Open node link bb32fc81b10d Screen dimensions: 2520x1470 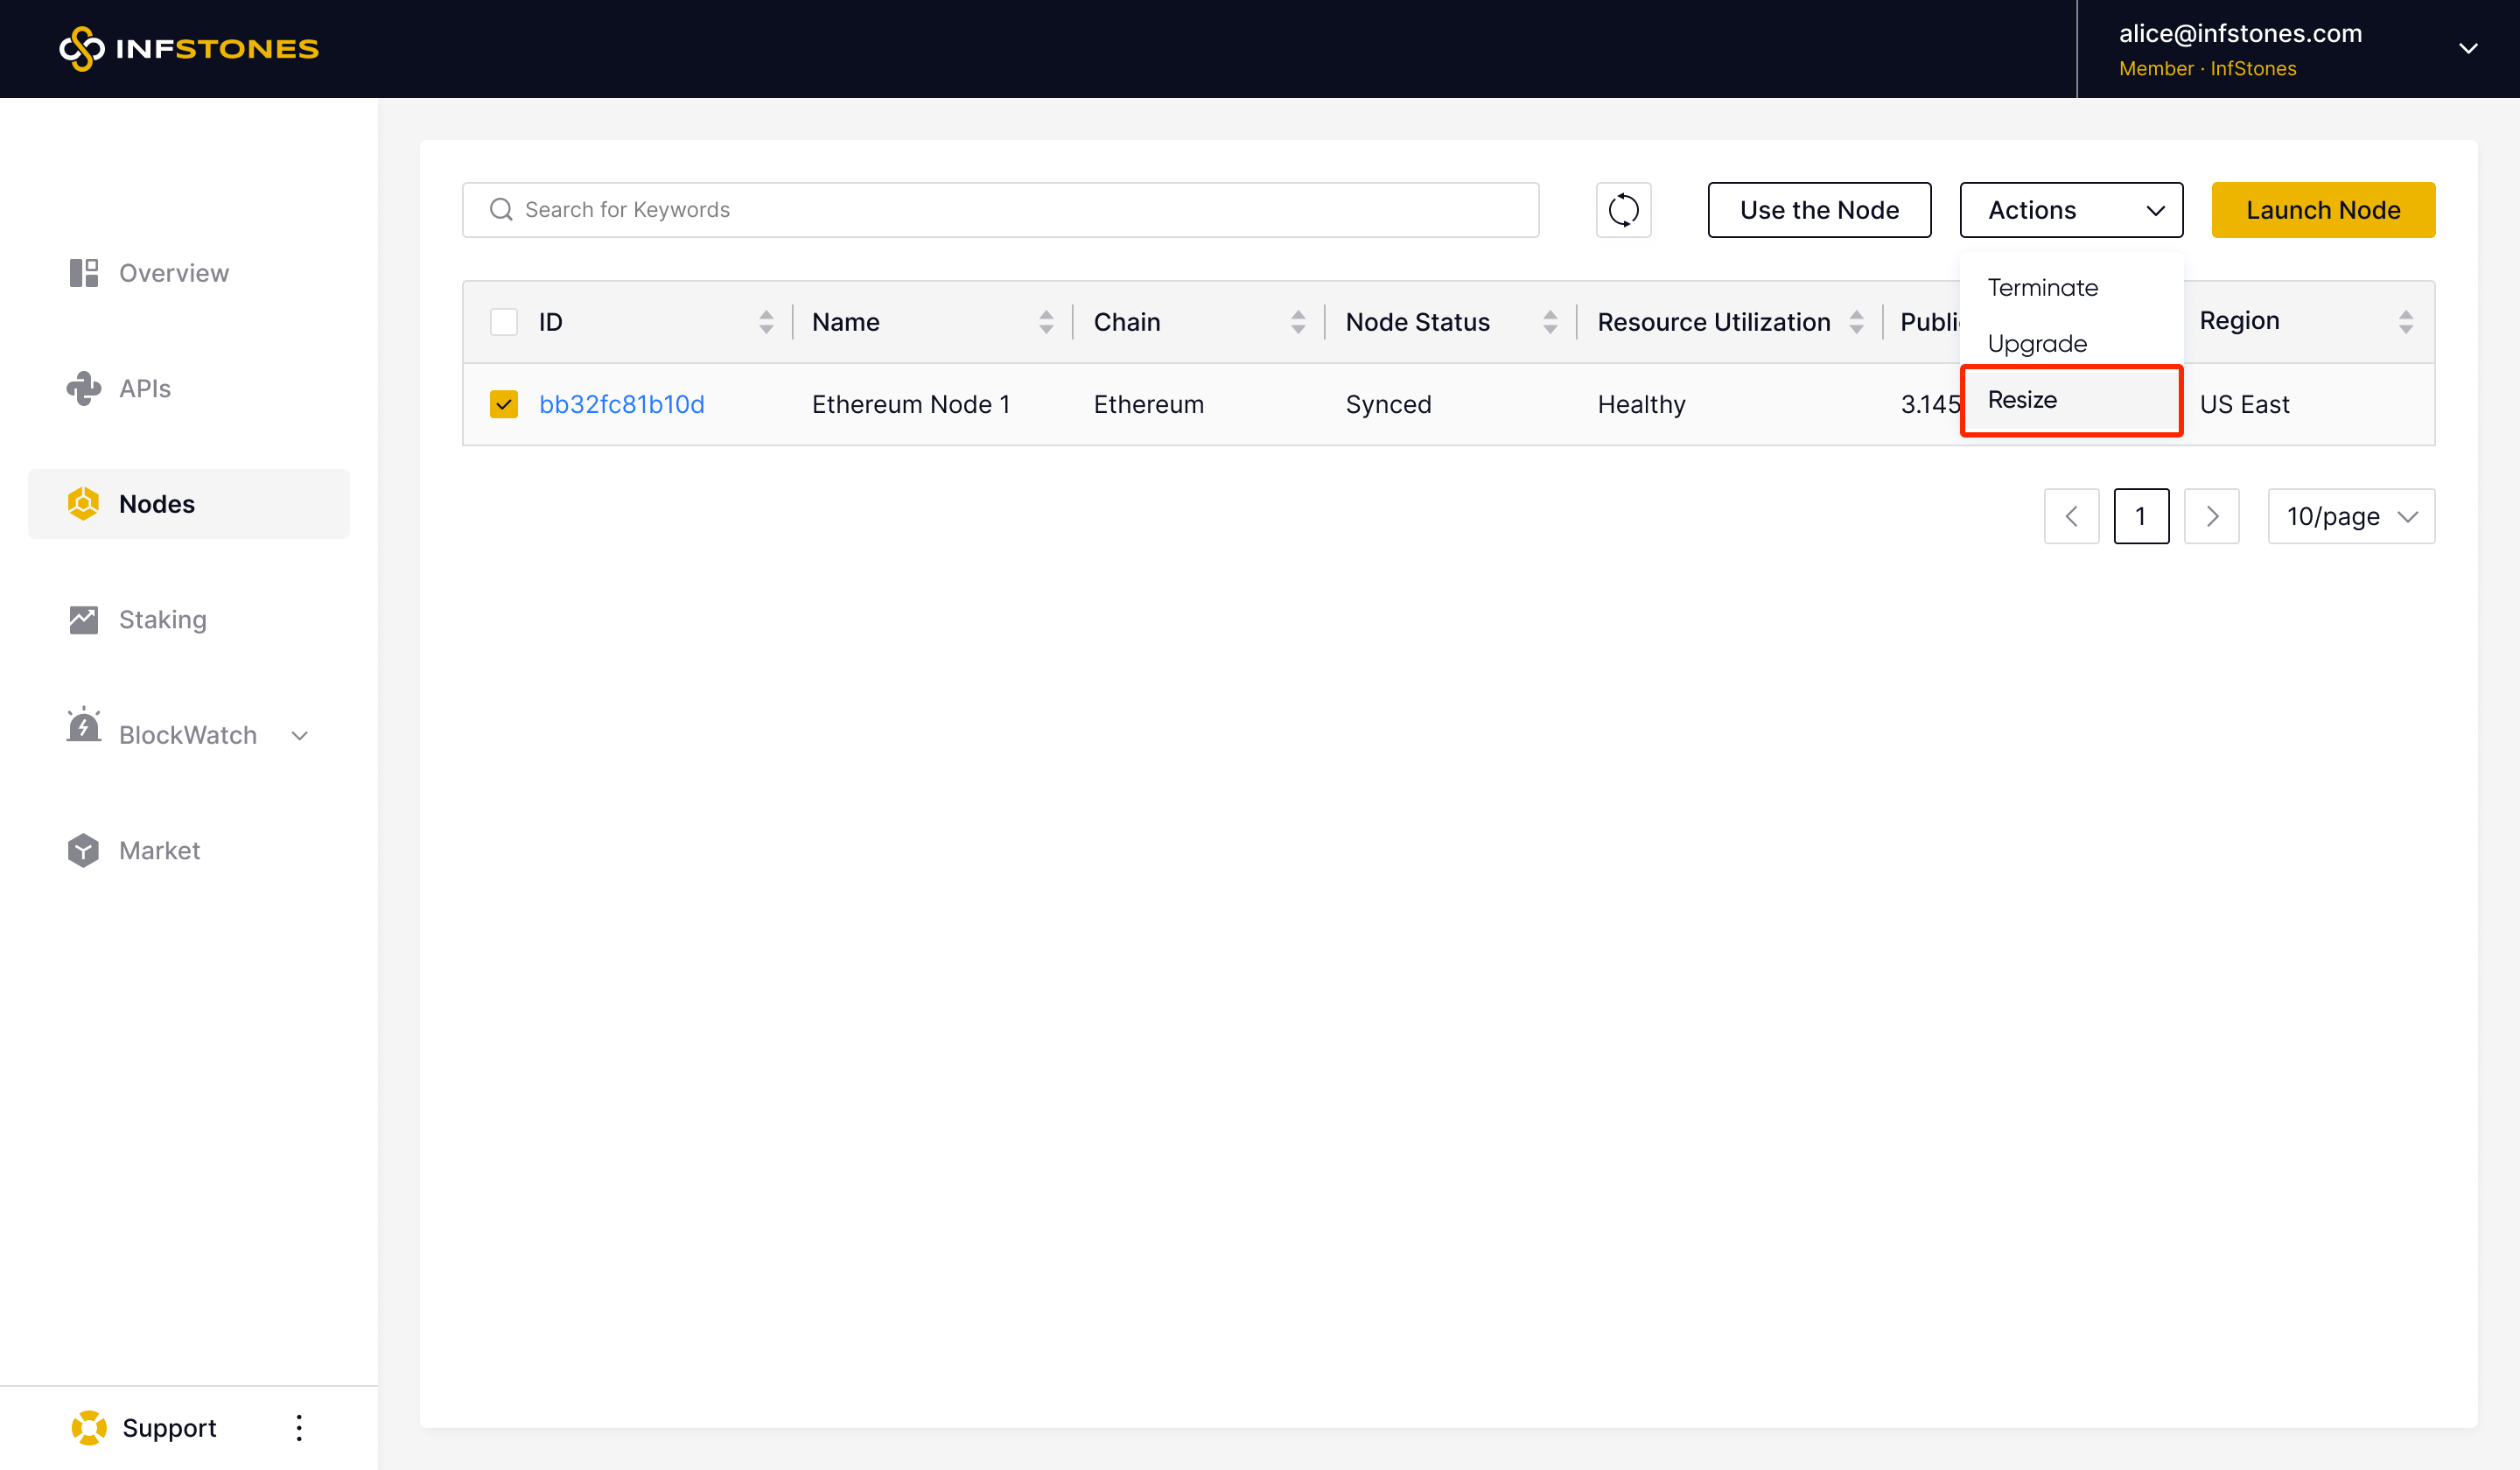click(621, 404)
